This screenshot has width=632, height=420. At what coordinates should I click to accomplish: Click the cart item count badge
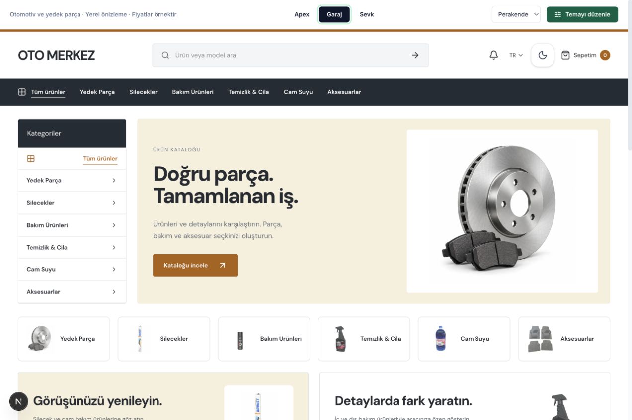tap(605, 55)
